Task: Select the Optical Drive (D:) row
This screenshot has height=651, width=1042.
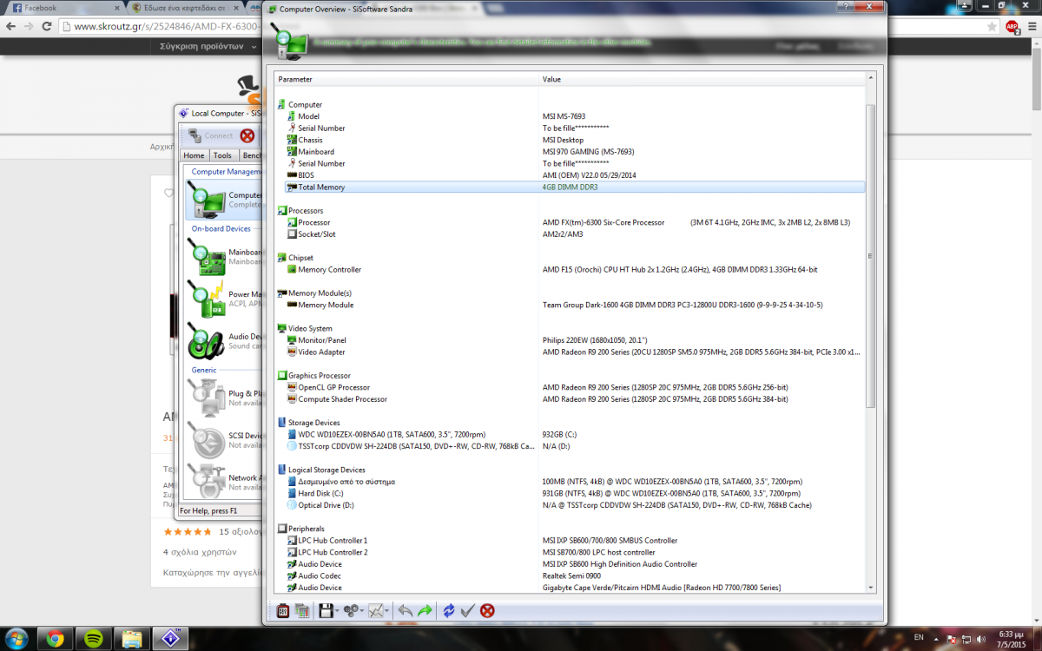Action: point(570,505)
